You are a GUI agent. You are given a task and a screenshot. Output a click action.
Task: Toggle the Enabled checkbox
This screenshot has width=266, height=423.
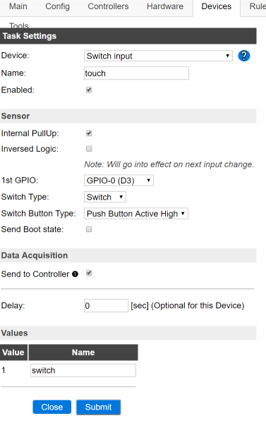tap(89, 90)
